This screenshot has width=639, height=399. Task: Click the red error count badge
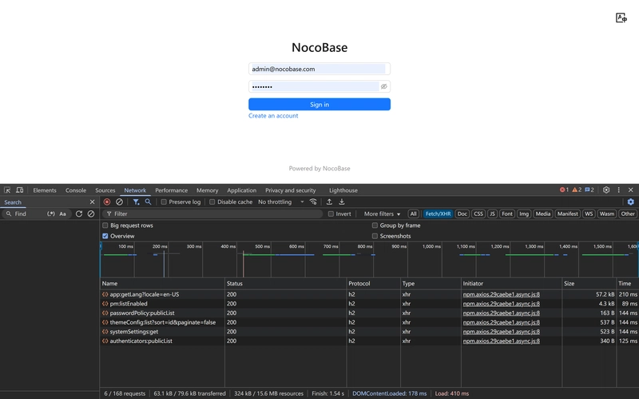(564, 190)
